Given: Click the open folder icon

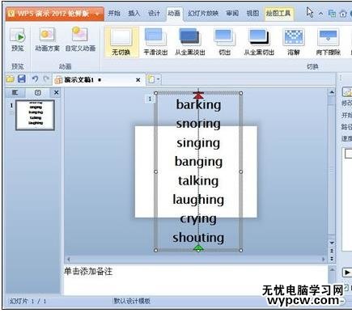Looking at the screenshot, I should point(10,79).
